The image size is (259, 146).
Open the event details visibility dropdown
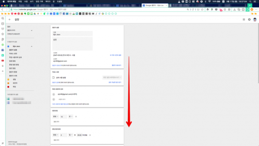coord(112,77)
